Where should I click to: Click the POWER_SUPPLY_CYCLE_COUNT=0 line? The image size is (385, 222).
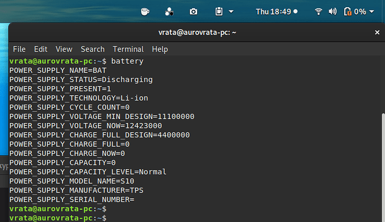click(70, 107)
